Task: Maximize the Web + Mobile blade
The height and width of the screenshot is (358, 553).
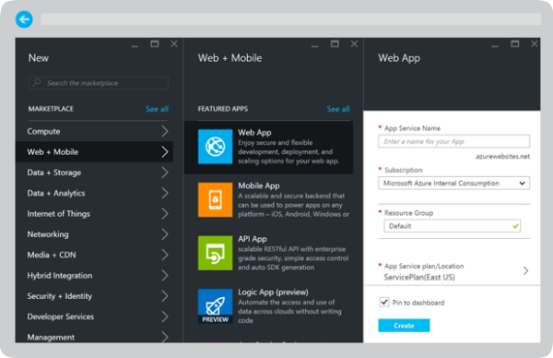Action: pos(335,43)
